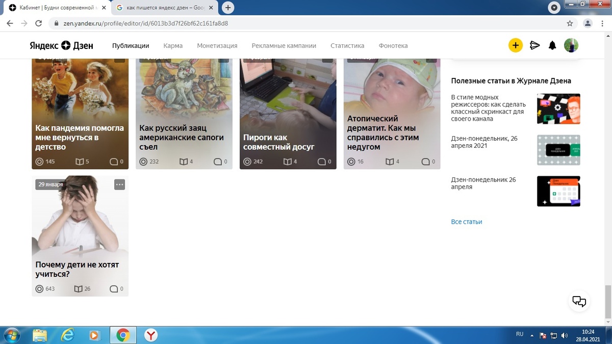Click the screencast article thumbnail
The height and width of the screenshot is (344, 612).
point(558,109)
